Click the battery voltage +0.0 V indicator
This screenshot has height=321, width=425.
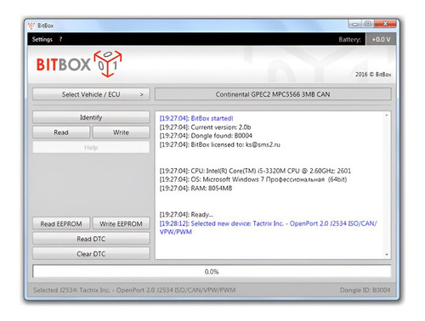tap(381, 39)
